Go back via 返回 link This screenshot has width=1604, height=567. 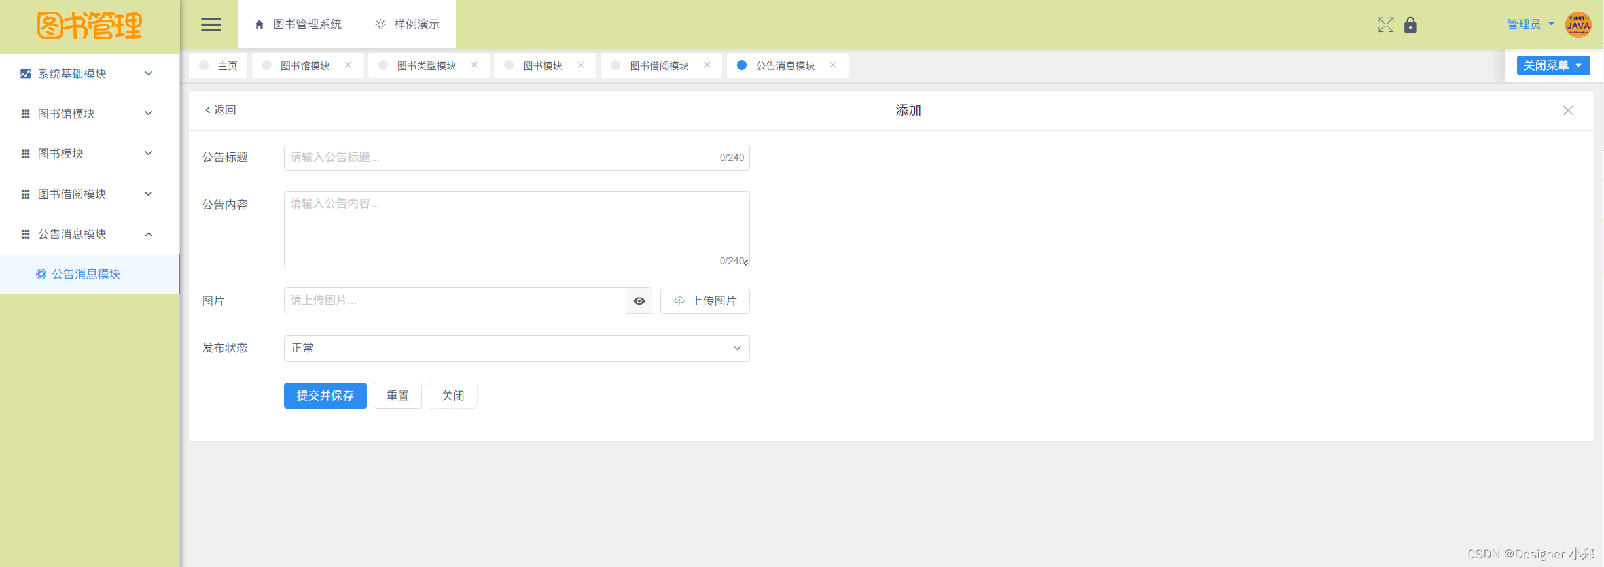[x=221, y=110]
